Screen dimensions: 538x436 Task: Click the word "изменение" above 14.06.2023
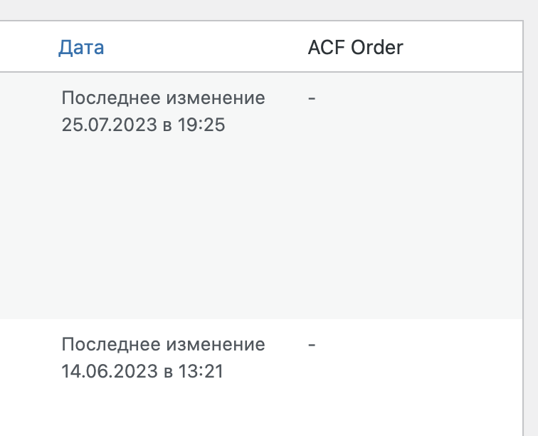click(215, 345)
